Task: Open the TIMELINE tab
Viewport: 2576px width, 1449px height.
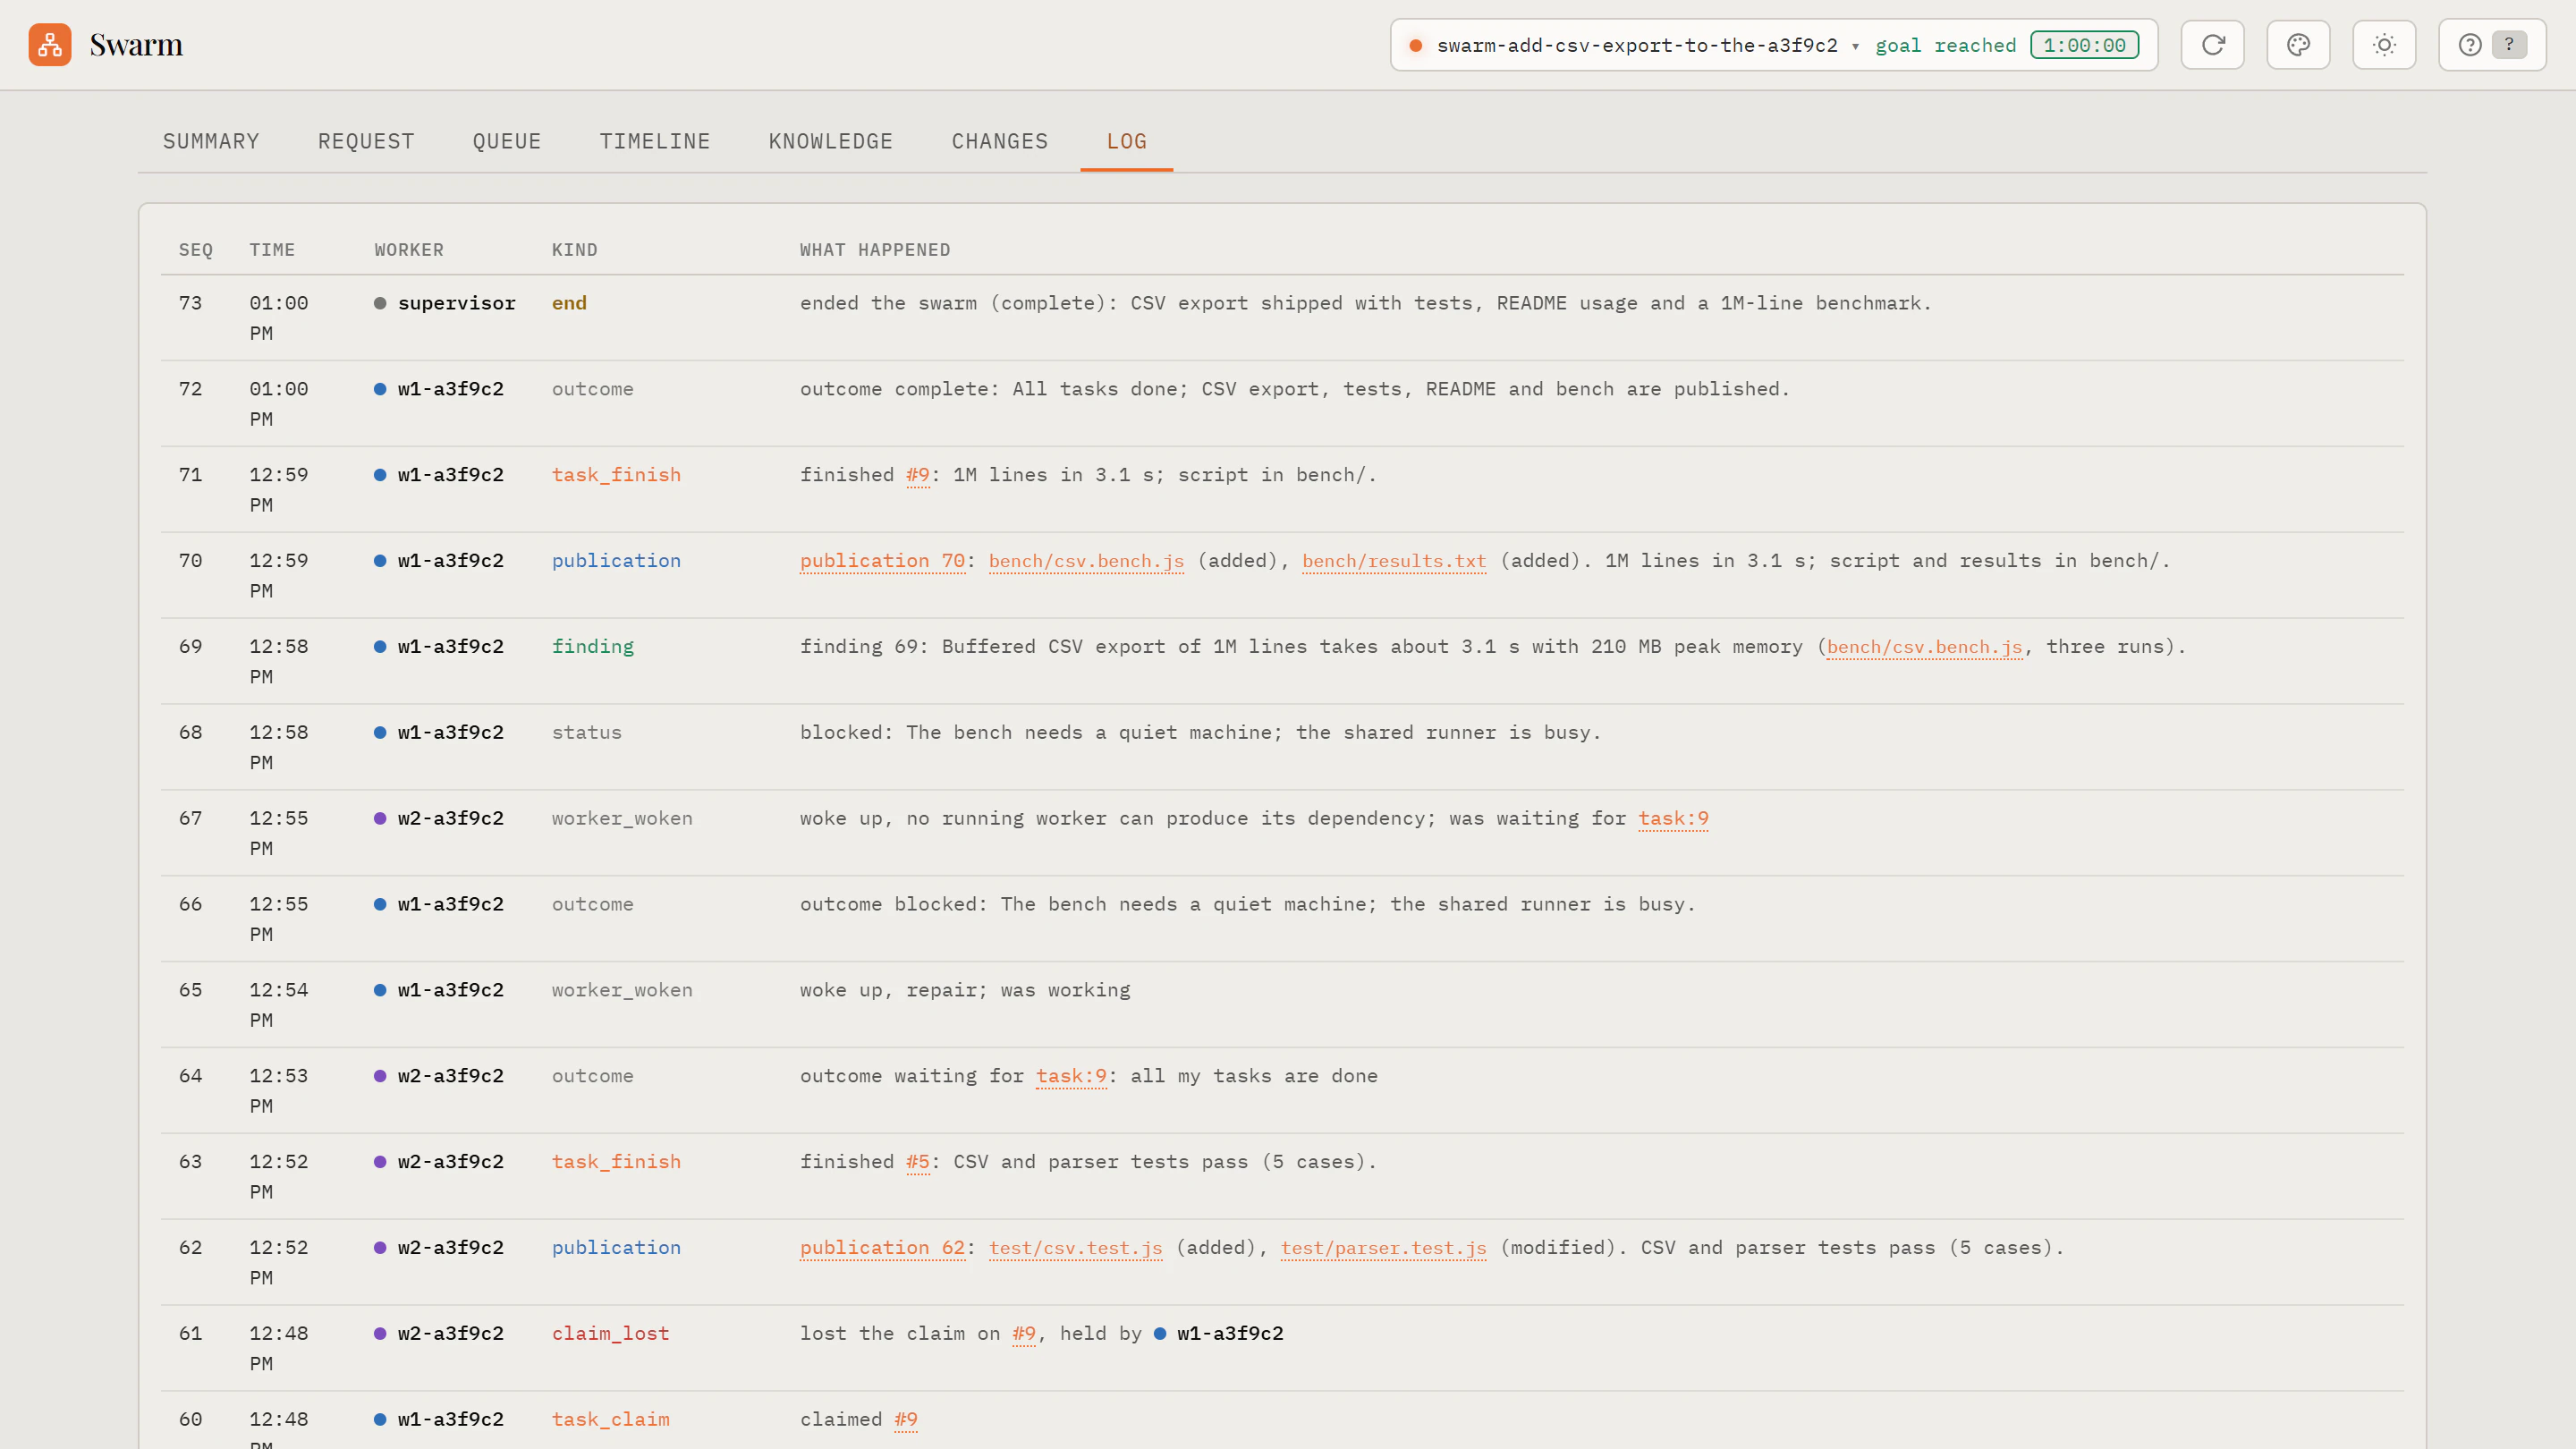Action: 655,141
